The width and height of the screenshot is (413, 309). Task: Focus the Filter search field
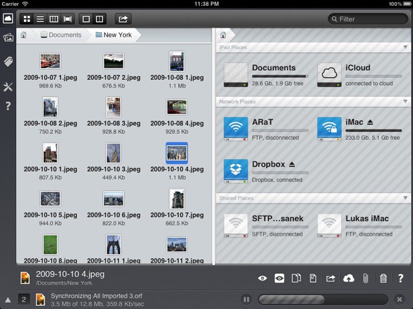coord(368,19)
